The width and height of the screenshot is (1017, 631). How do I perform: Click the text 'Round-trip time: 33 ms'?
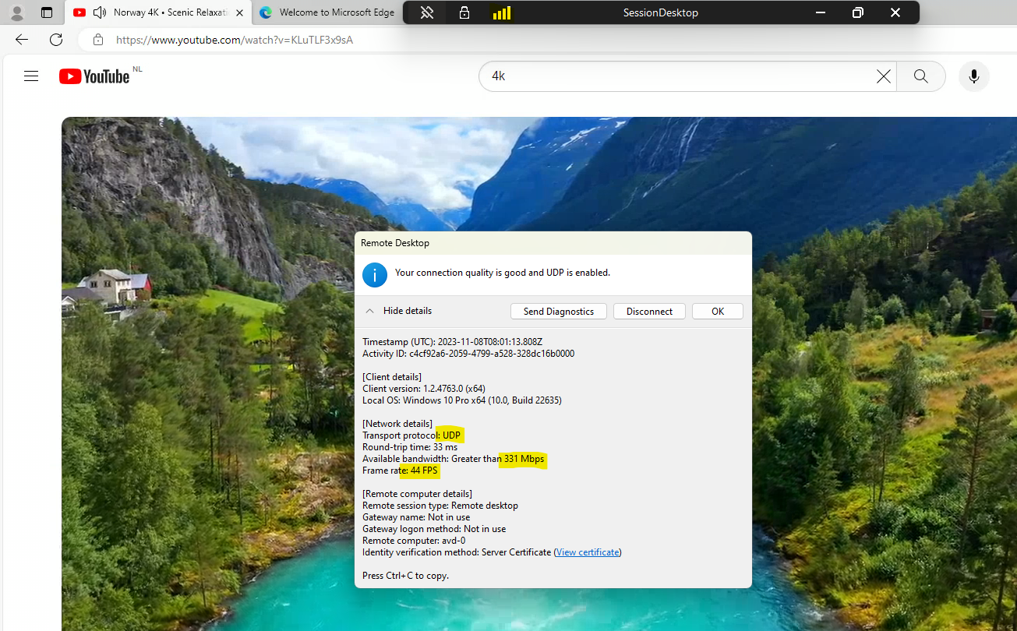[x=410, y=447]
